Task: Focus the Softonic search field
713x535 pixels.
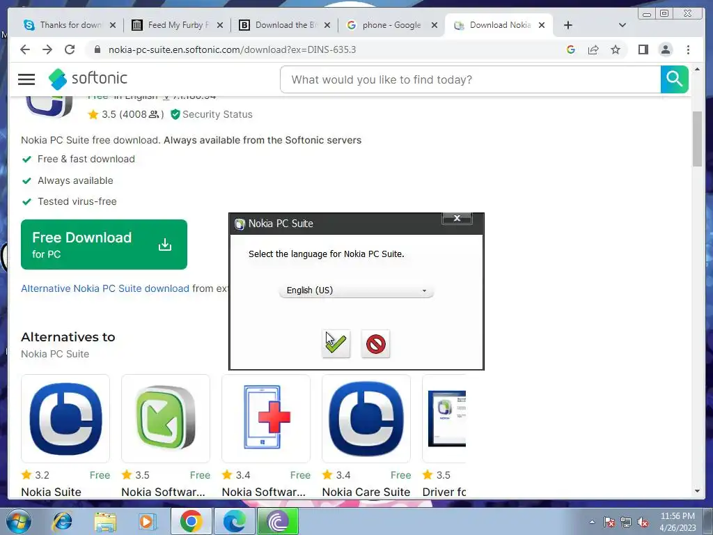Action: point(471,79)
